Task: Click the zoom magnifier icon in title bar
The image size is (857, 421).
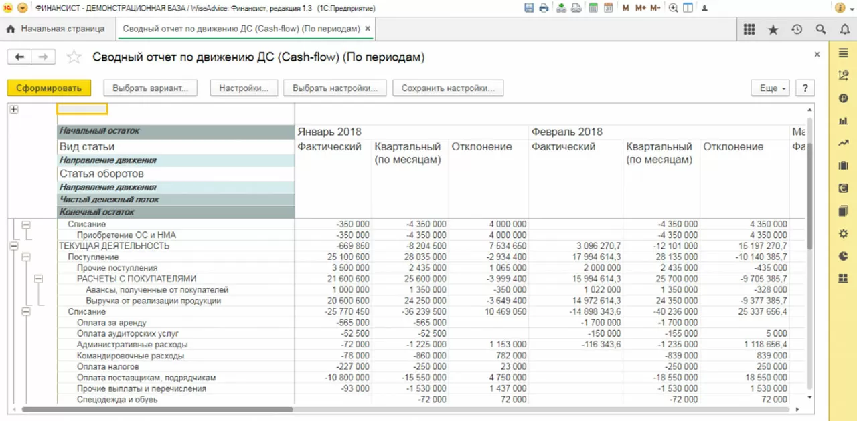Action: pyautogui.click(x=673, y=8)
